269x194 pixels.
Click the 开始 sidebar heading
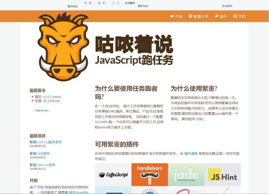(x=34, y=180)
